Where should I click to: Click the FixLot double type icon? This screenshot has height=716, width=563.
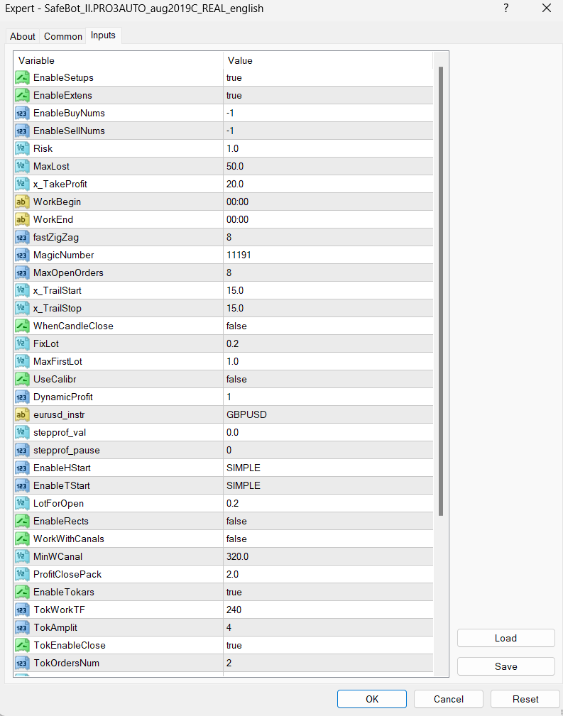pyautogui.click(x=23, y=344)
